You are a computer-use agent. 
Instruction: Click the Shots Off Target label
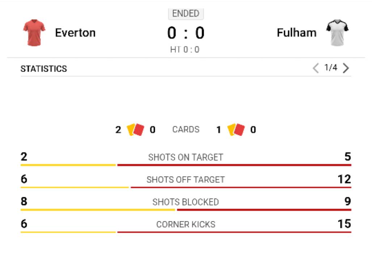186,180
